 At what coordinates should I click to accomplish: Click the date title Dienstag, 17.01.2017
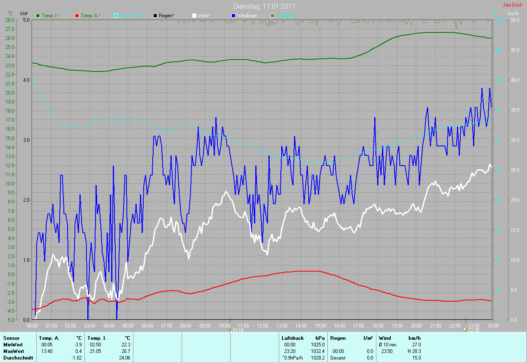pos(264,6)
